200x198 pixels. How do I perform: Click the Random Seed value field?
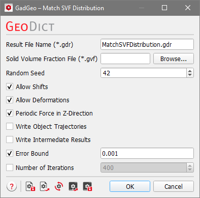[x=144, y=73]
